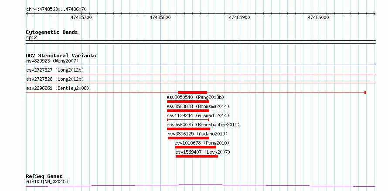Click the red bar under nsv3396125
The width and height of the screenshot is (388, 191).
[188, 138]
